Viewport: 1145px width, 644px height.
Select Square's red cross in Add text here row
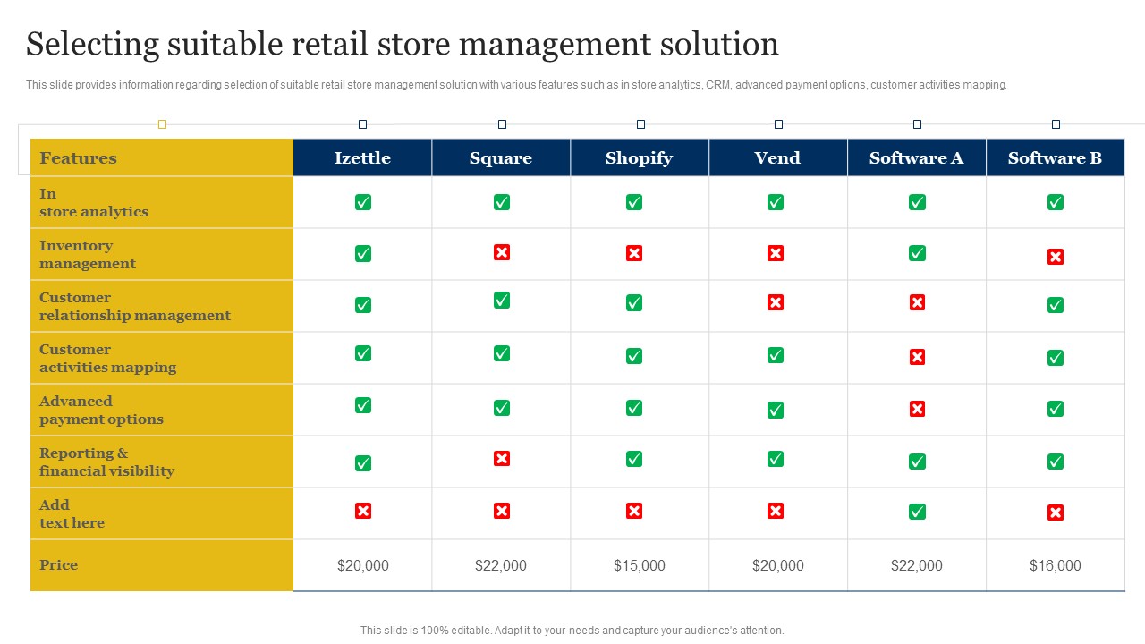502,511
